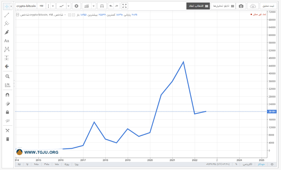Open chart settings gear in top toolbar
Image resolution: width=281 pixels, height=170 pixels.
pyautogui.click(x=76, y=6)
